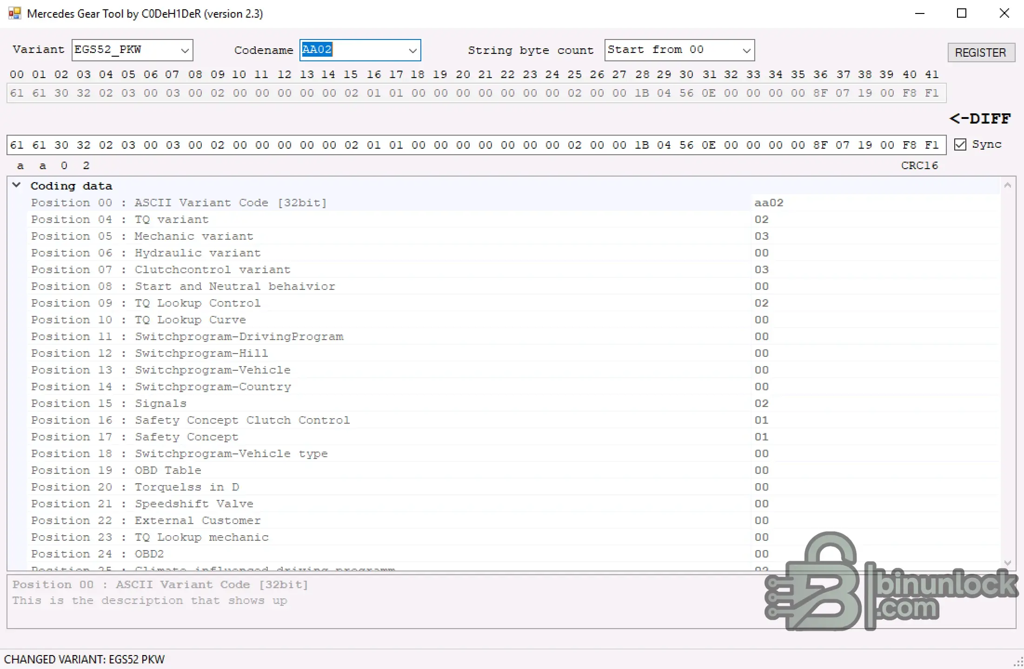This screenshot has height=669, width=1024.
Task: Minimize the Mercedes Gear Tool window
Action: point(919,13)
